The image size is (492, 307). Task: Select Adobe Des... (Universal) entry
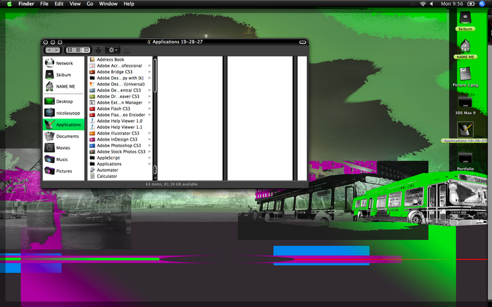119,84
